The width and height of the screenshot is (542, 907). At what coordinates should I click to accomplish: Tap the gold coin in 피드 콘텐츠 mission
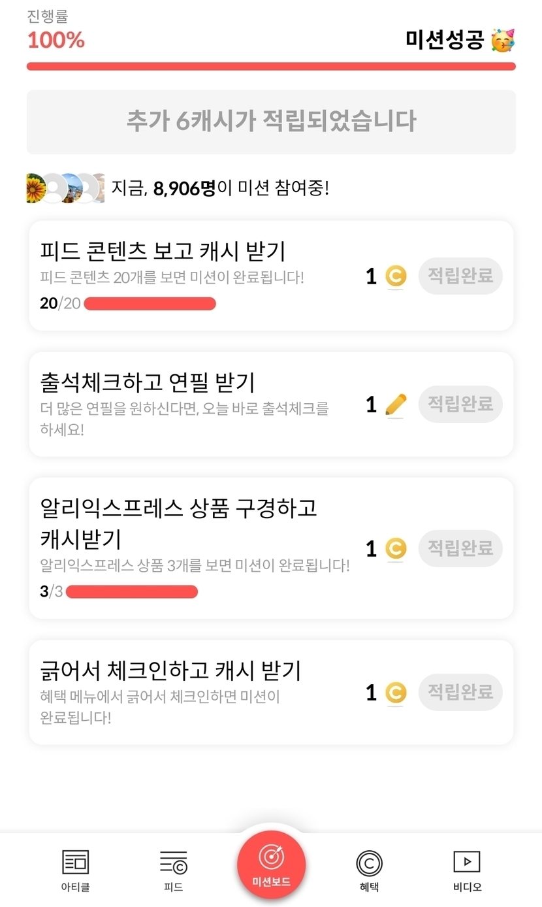395,276
